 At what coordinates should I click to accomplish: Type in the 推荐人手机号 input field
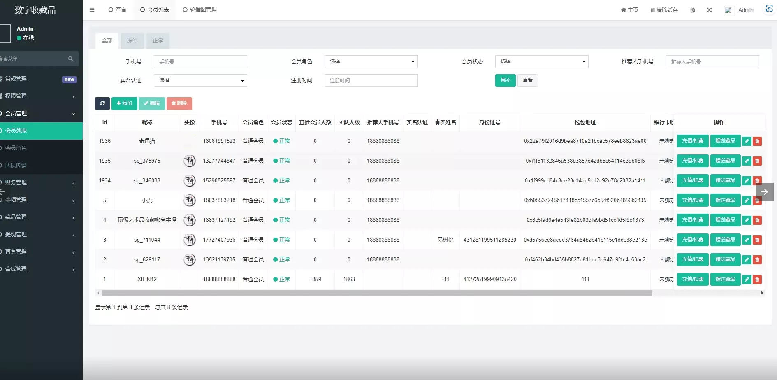point(712,61)
